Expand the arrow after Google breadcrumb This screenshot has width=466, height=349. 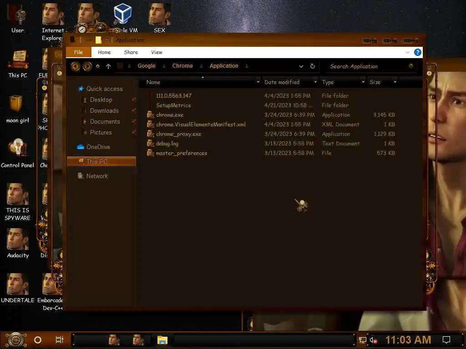coord(164,66)
